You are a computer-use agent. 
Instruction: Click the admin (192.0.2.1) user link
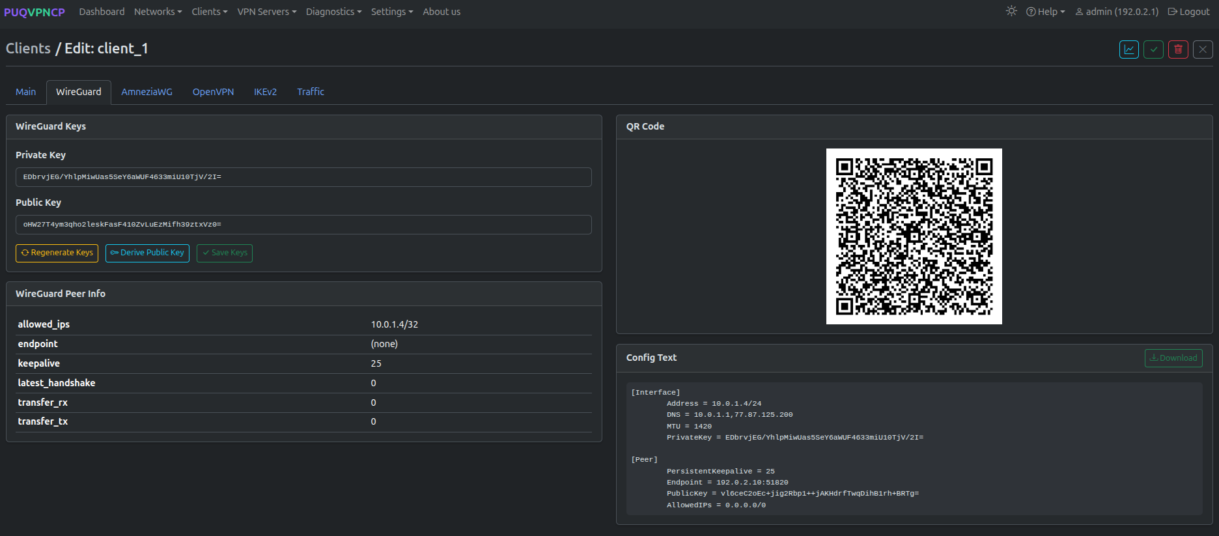point(1117,12)
